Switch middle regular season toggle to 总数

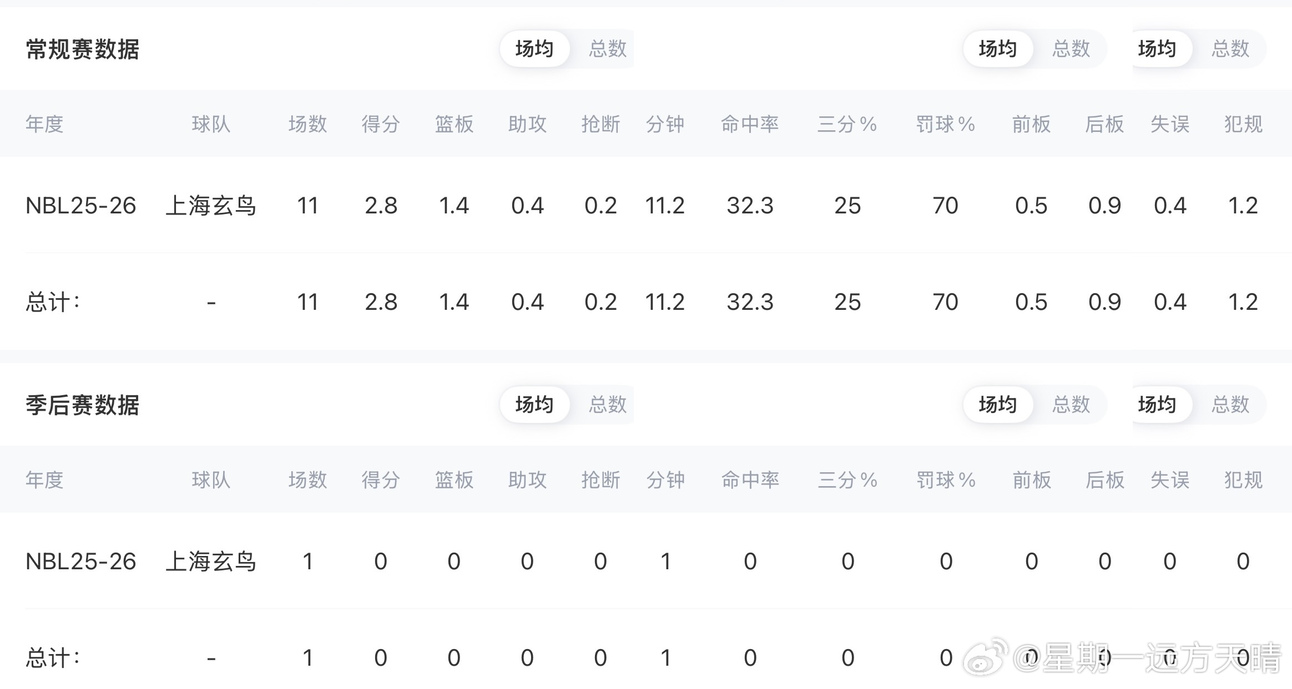coord(1071,49)
